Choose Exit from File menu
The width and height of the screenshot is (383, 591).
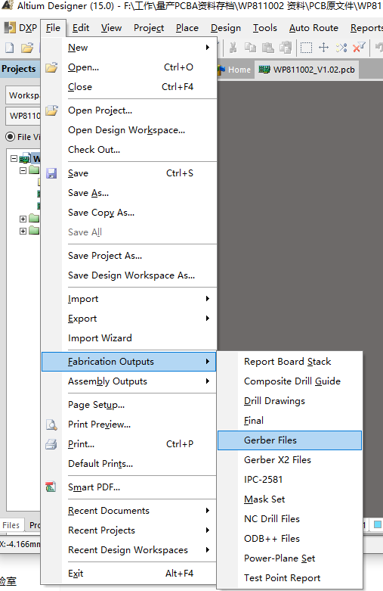click(128, 574)
